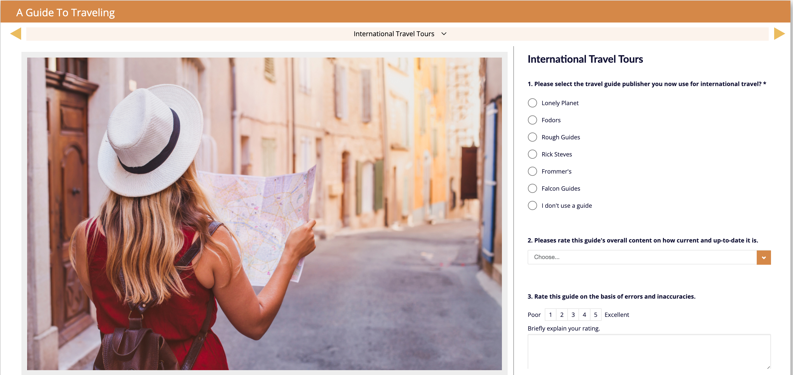Click question 1 travel guide publisher text
The height and width of the screenshot is (375, 793).
pyautogui.click(x=647, y=84)
